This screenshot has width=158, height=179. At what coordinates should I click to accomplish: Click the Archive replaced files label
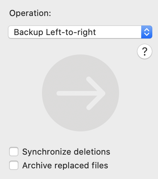coord(65,165)
